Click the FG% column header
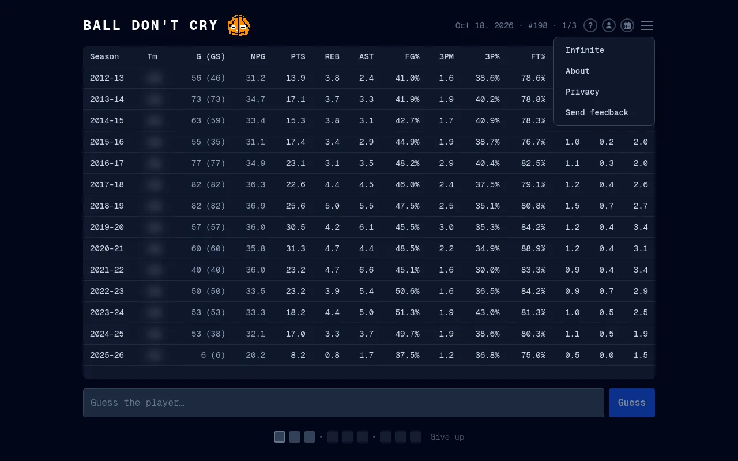 point(412,56)
